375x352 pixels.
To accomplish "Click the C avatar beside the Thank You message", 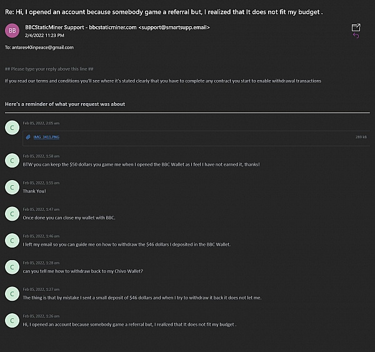I will click(12, 187).
